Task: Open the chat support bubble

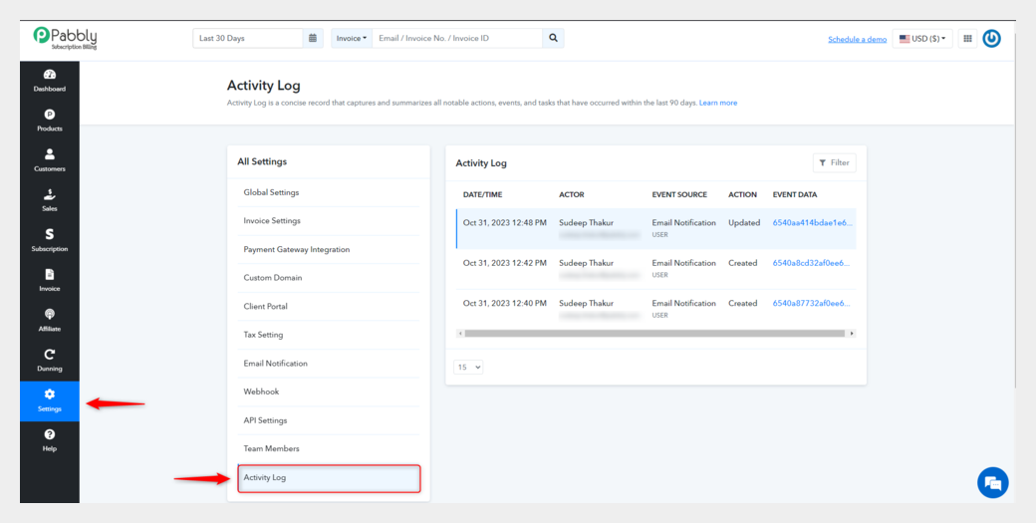Action: (x=992, y=482)
